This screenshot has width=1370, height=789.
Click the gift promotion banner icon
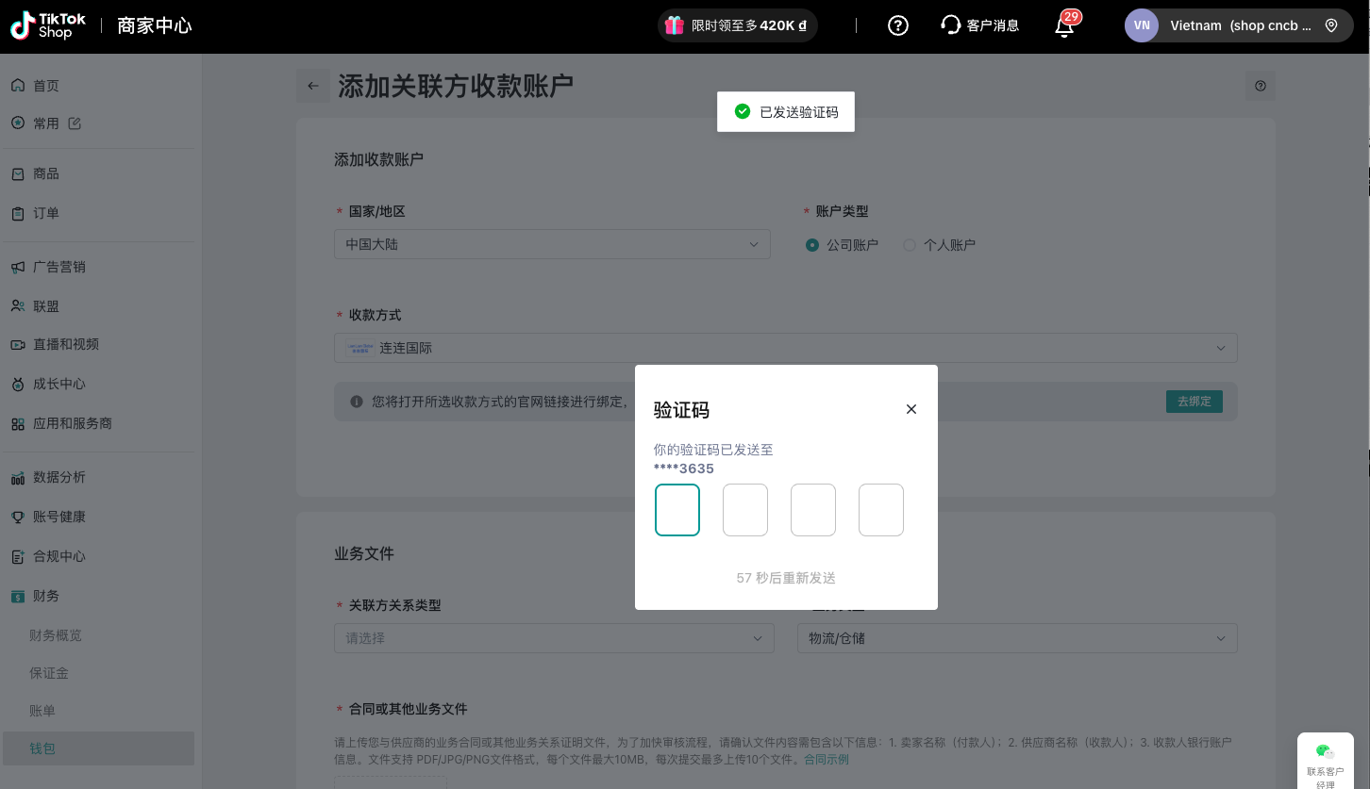tap(674, 25)
